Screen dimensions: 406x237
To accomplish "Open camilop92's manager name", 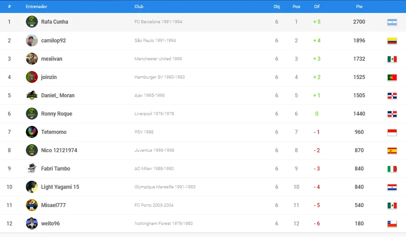I will (x=53, y=41).
